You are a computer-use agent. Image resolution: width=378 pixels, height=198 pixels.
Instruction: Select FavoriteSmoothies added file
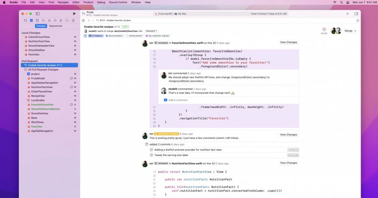tap(42, 104)
